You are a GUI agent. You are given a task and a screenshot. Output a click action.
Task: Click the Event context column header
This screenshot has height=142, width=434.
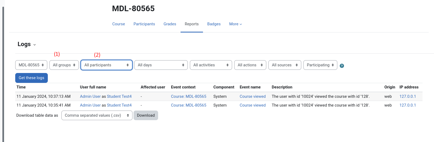coord(183,87)
